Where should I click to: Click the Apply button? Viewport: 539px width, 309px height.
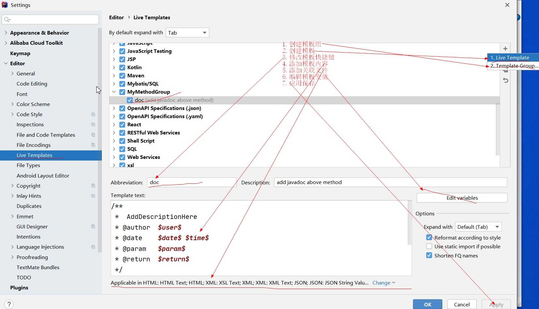pyautogui.click(x=496, y=304)
